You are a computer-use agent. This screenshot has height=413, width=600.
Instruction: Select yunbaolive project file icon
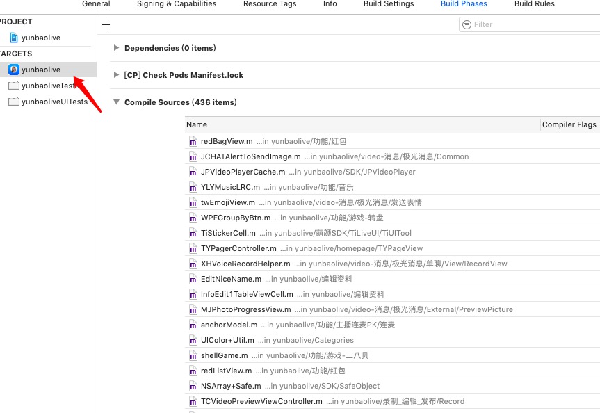(x=14, y=38)
